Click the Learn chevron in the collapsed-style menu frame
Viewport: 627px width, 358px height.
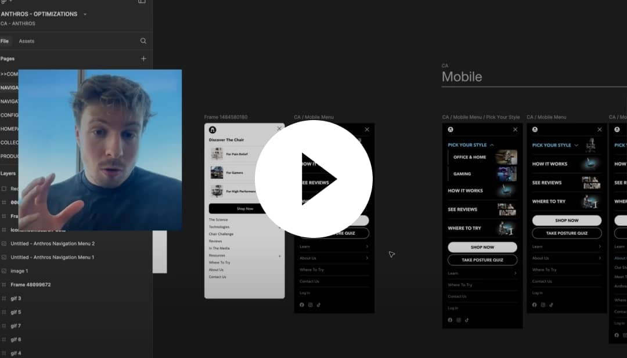[599, 247]
